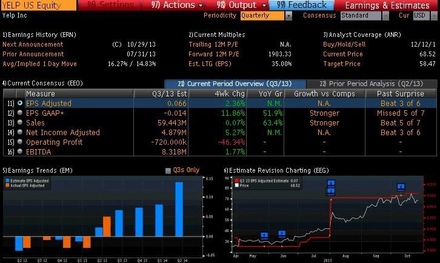This screenshot has height=263, width=440.
Task: Select the Operating Profit radio button
Action: pyautogui.click(x=19, y=142)
